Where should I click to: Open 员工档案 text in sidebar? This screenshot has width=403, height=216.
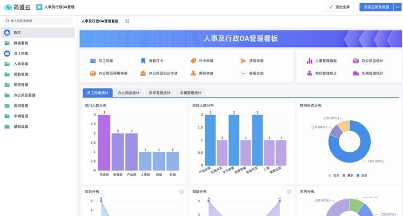coord(21,53)
